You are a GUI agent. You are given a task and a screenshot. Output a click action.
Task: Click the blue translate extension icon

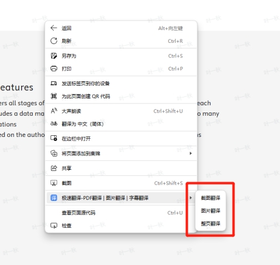point(54,198)
